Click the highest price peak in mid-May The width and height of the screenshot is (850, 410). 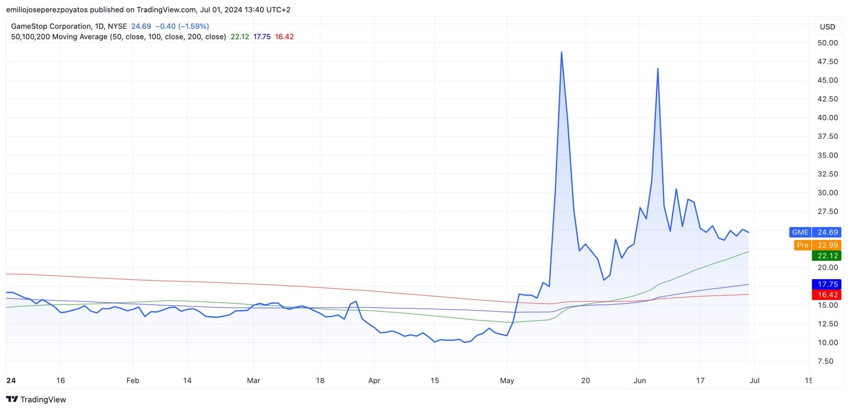point(561,53)
